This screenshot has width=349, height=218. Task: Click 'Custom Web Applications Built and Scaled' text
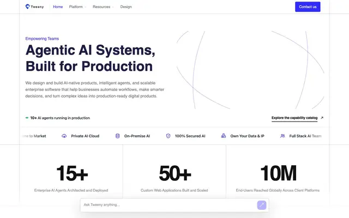tap(174, 190)
